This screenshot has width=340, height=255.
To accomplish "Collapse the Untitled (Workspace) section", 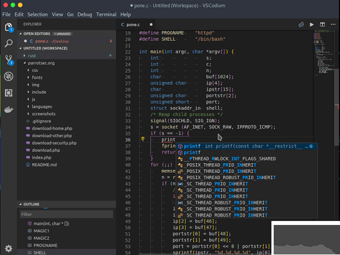I will [x=45, y=48].
